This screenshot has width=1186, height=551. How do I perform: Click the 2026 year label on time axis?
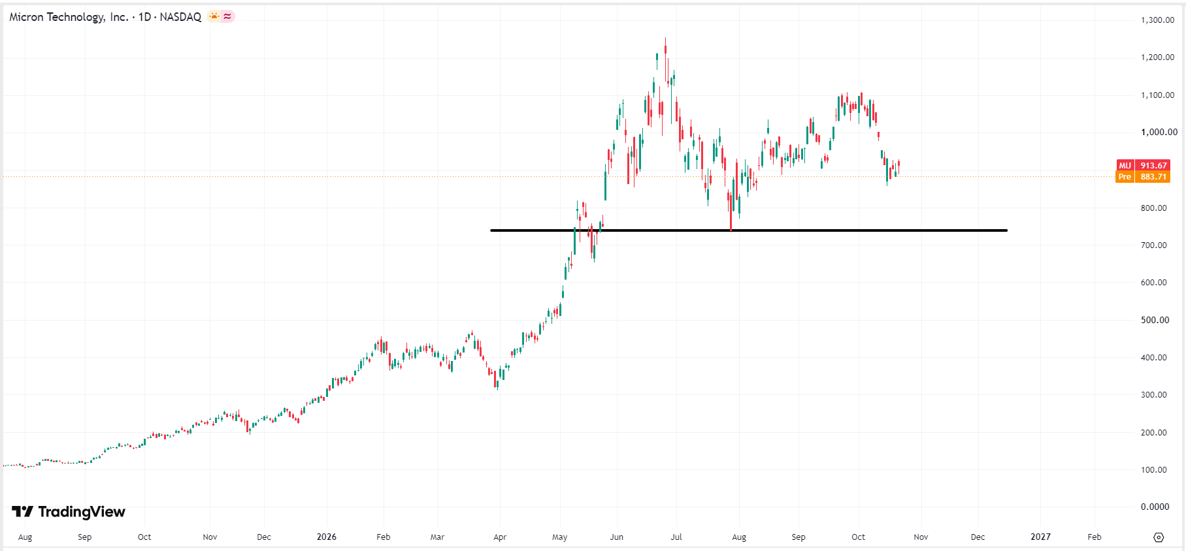pyautogui.click(x=327, y=537)
